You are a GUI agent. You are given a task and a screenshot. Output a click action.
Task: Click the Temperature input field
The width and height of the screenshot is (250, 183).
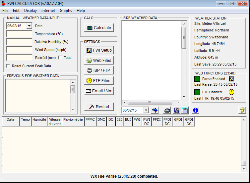coord(19,34)
